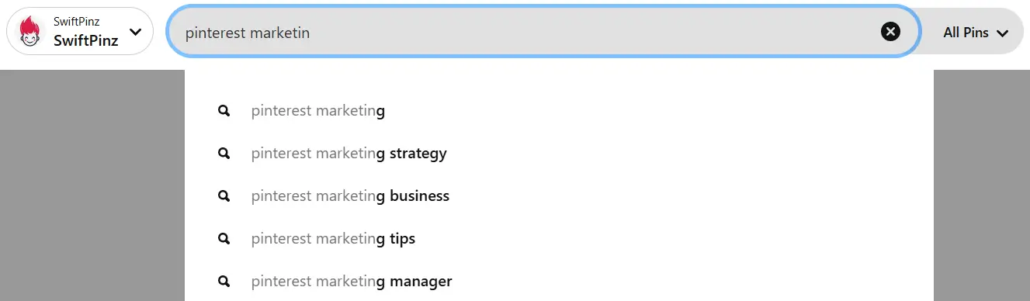Open the All Pins filter dropdown

pyautogui.click(x=975, y=33)
